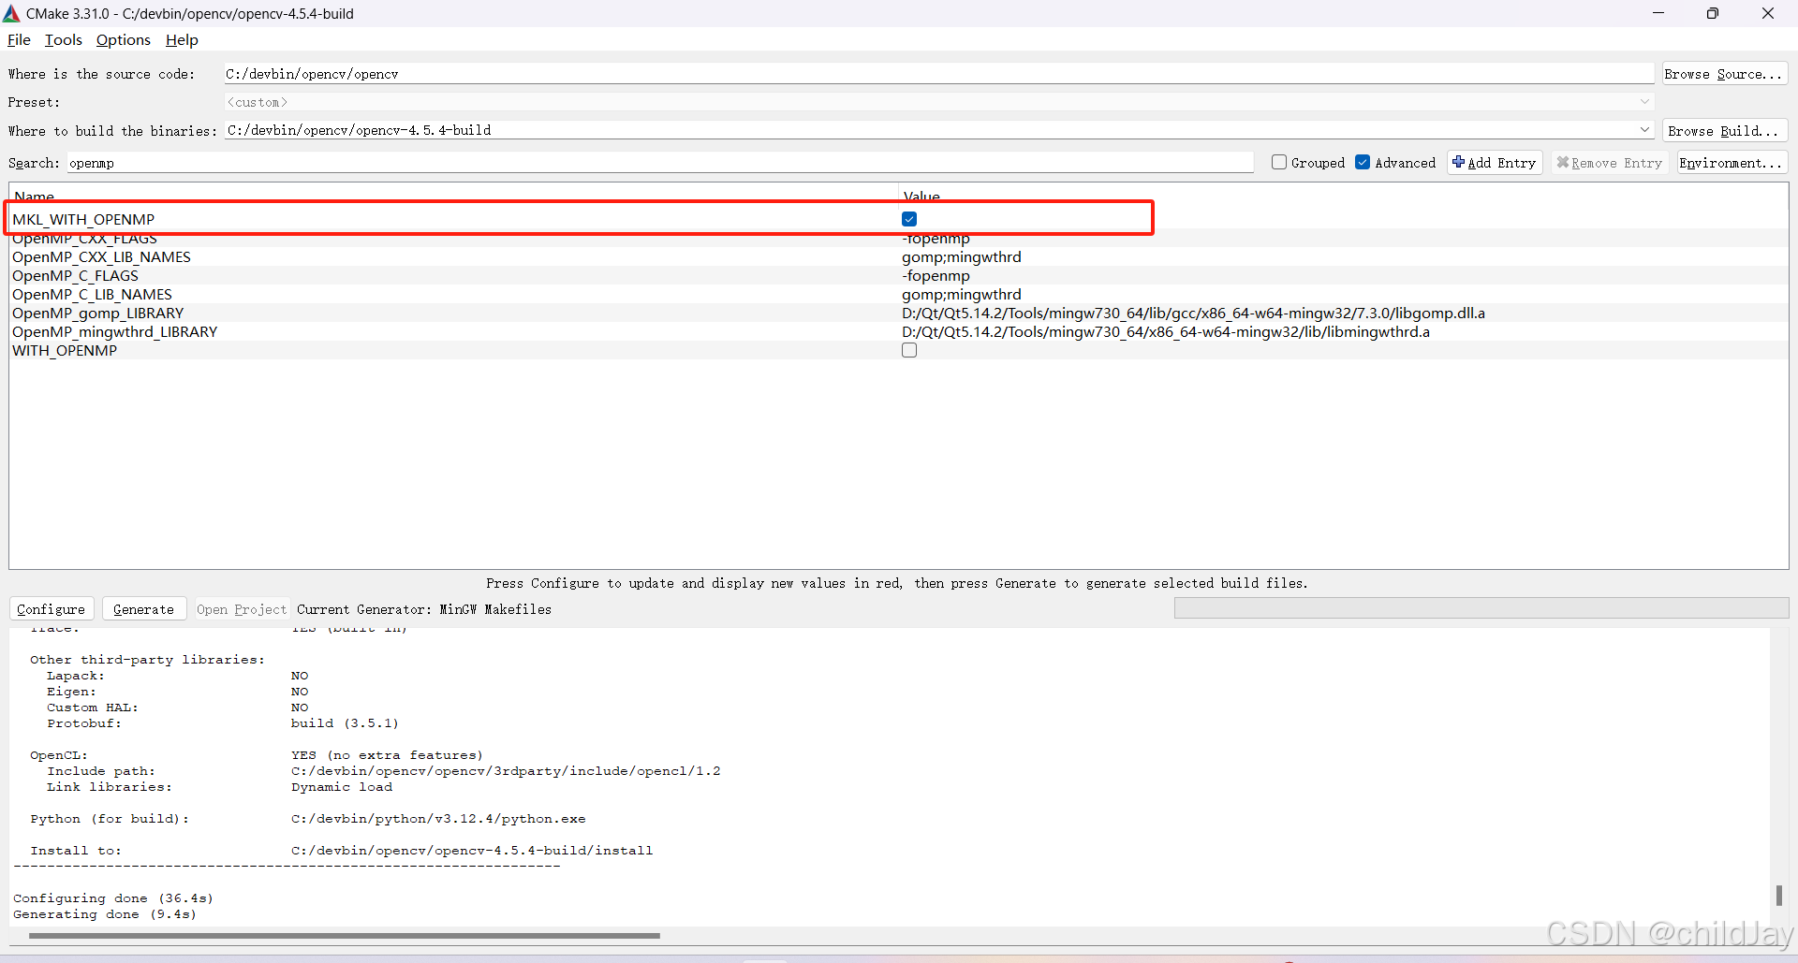Select the OpenMP_gomp_LIBRARY entry
The width and height of the screenshot is (1798, 963).
(x=97, y=313)
